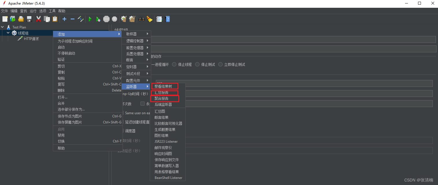Expand the 逻辑控制器 submenu
Screen dimensions: 438x185
[x=136, y=41]
